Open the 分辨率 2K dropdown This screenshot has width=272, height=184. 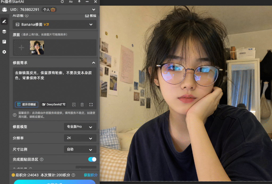coord(80,138)
